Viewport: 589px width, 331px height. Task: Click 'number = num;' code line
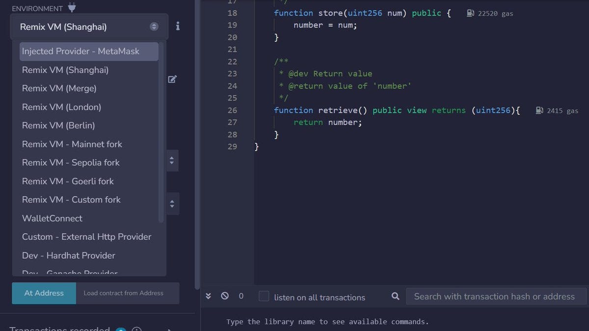[x=325, y=25]
